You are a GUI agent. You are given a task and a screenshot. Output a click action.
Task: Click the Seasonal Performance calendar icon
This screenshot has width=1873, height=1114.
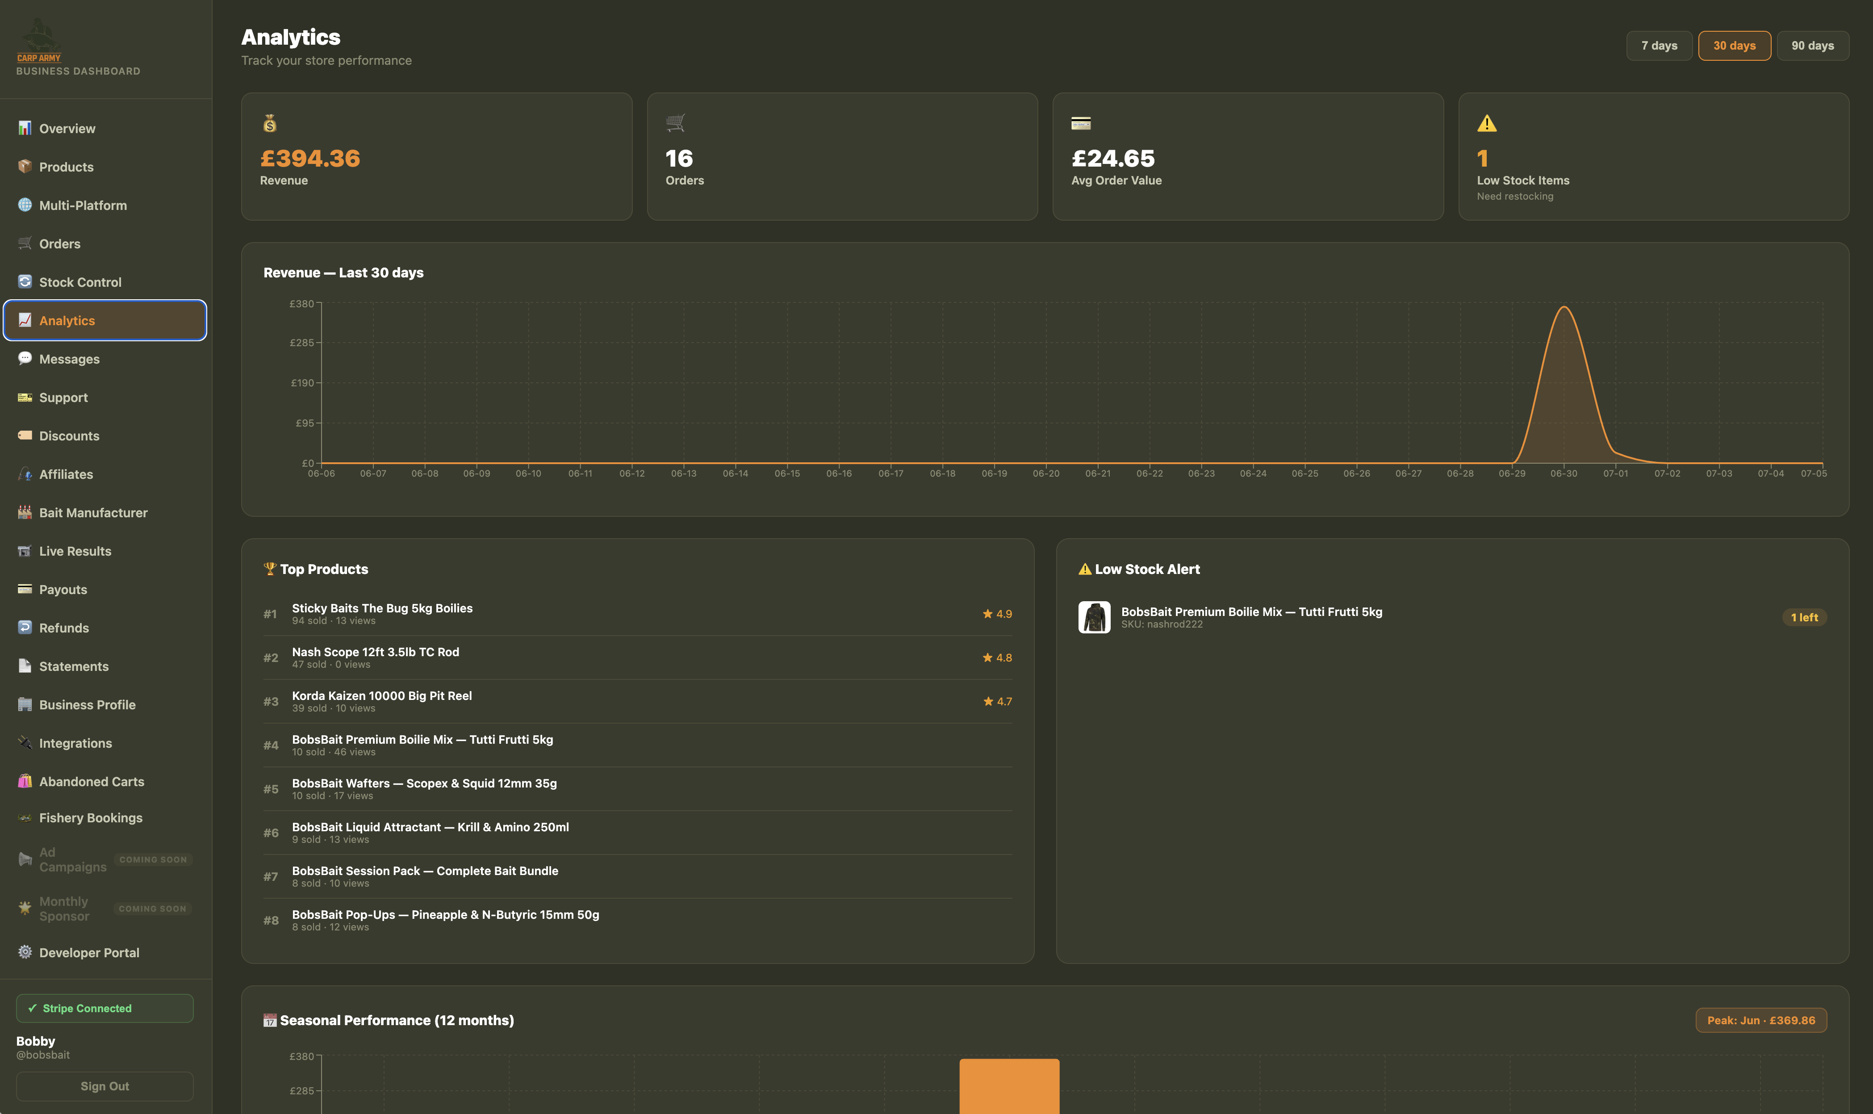[x=270, y=1019]
